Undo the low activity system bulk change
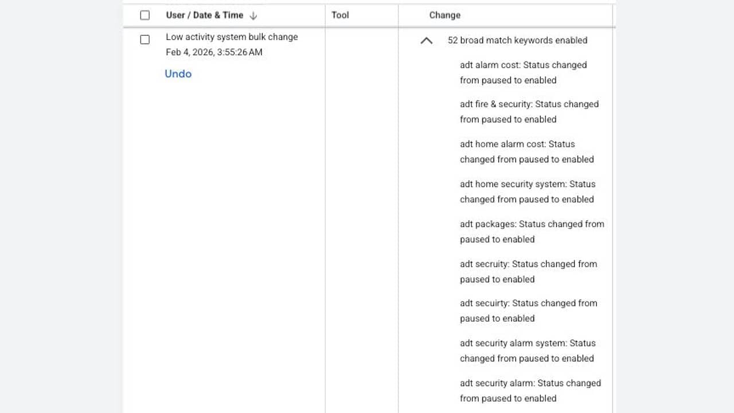Screen dimensions: 734x413 click(178, 73)
